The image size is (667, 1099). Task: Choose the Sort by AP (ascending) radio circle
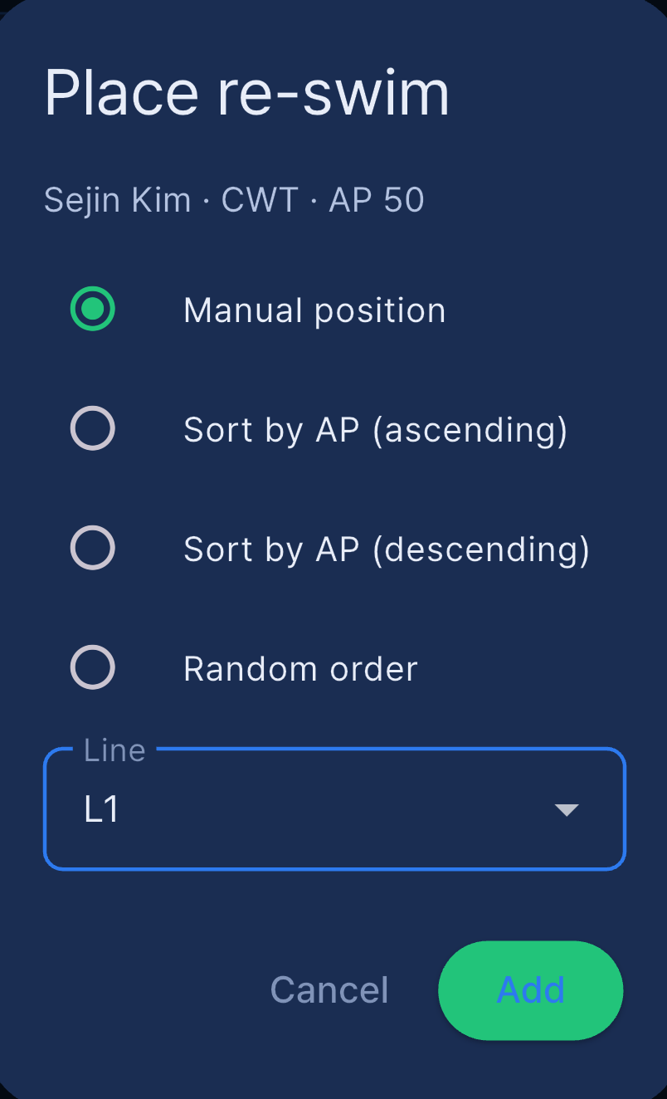pos(92,428)
